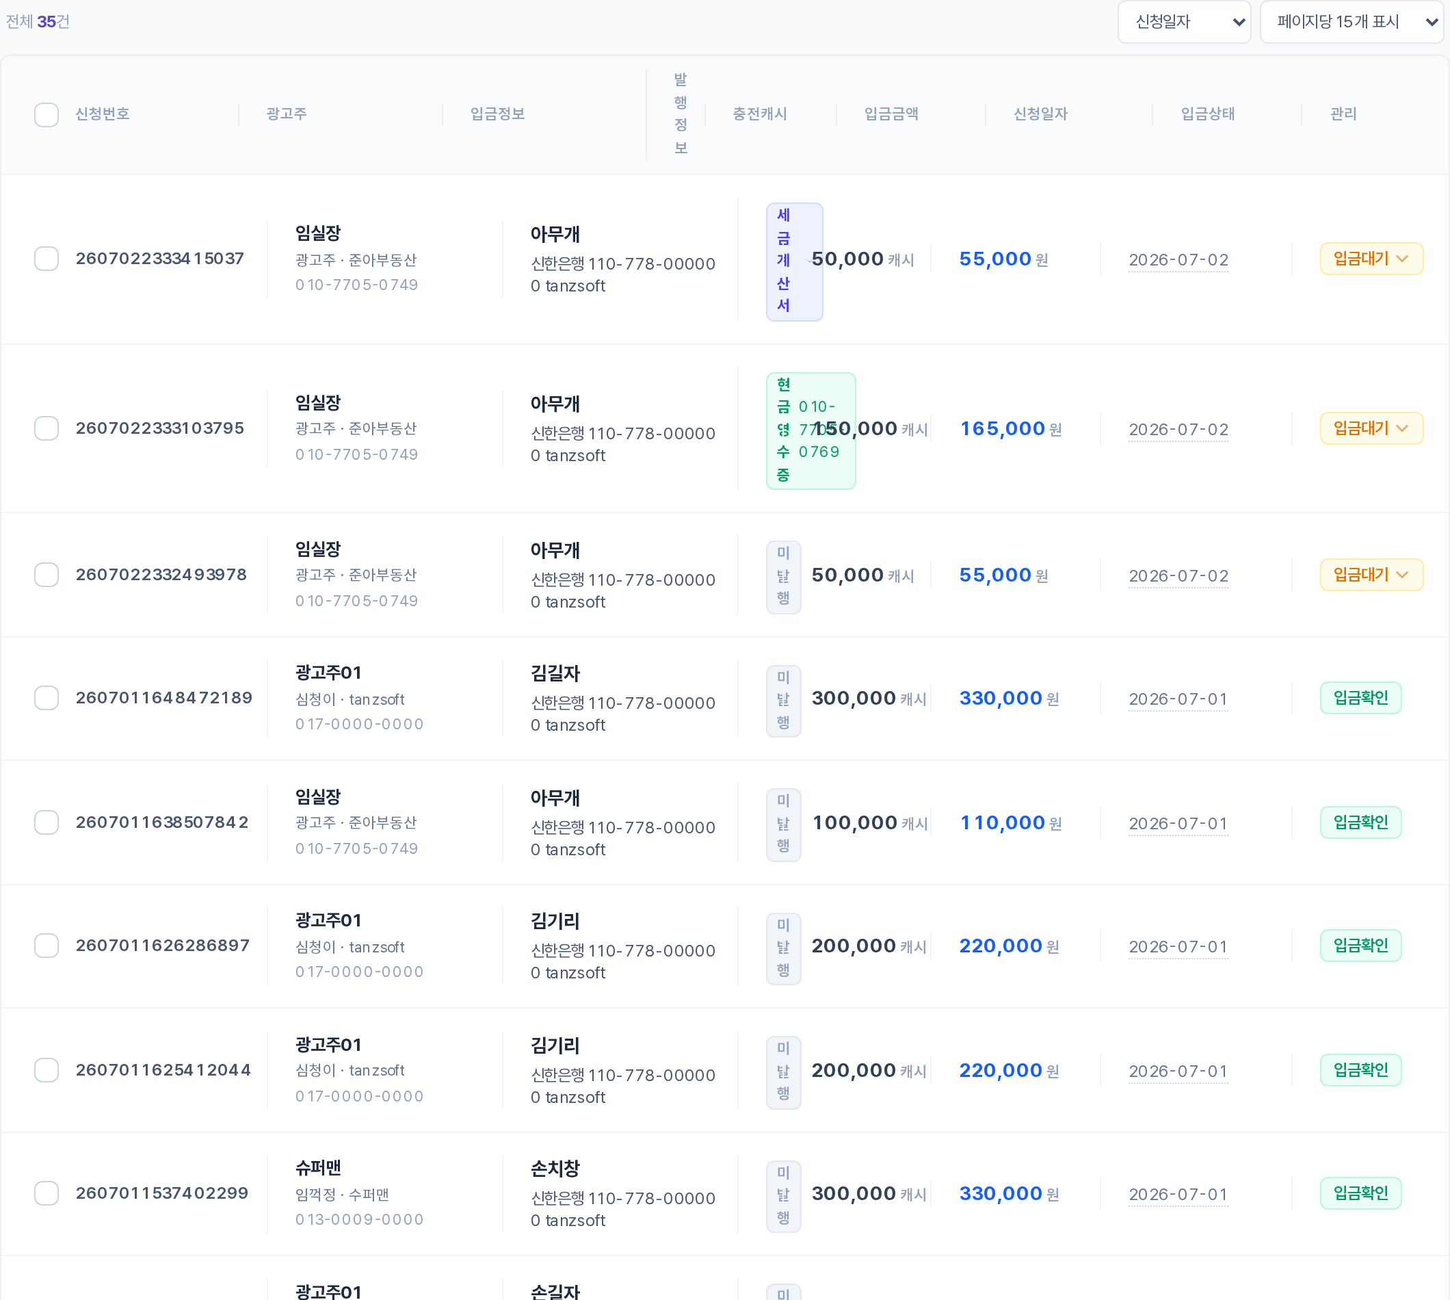Image resolution: width=1450 pixels, height=1300 pixels.
Task: Mark checkbox for request 260701162541​2044
Action: 47,1070
